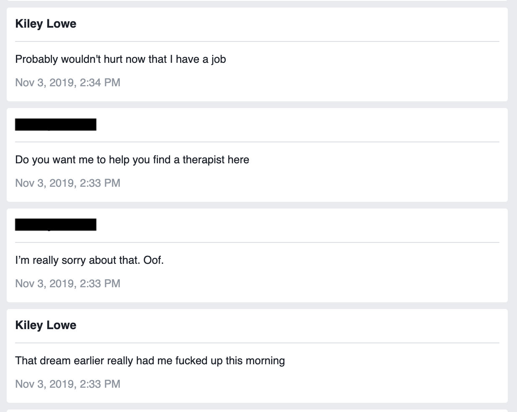Click the Kiley Lowe name above the job message
The width and height of the screenshot is (517, 412).
[46, 24]
